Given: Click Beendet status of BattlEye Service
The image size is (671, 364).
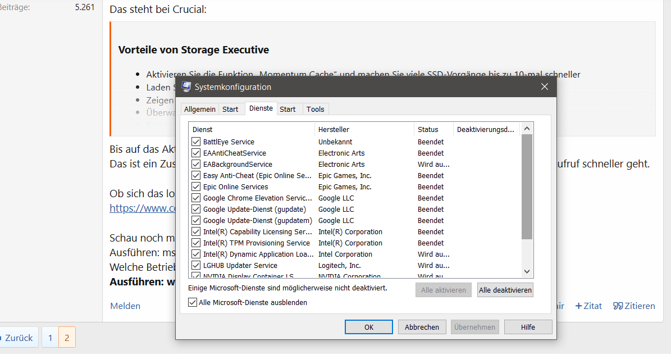Looking at the screenshot, I should coord(431,142).
